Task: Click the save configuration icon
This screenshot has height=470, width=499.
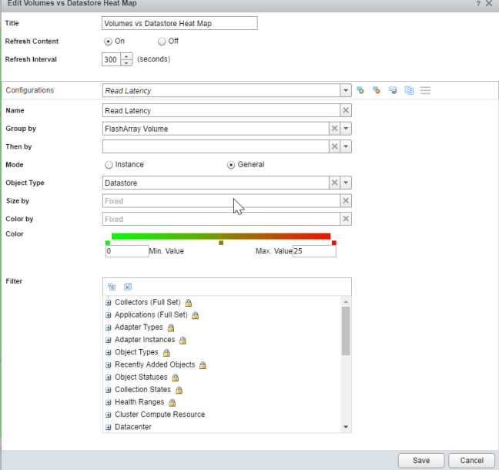Action: click(x=393, y=90)
